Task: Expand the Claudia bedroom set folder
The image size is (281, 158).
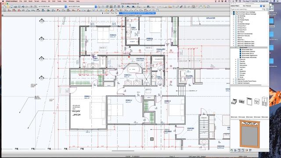Action: point(236,61)
